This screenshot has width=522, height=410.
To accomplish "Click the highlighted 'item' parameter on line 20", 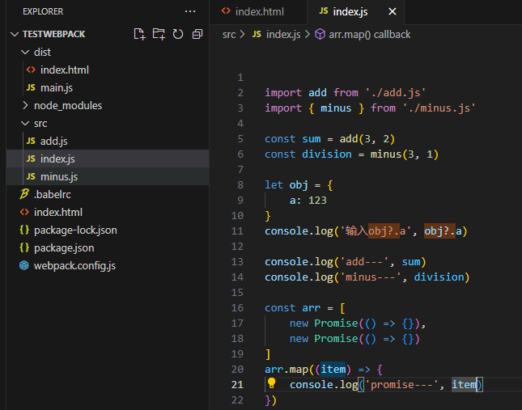I will (333, 370).
